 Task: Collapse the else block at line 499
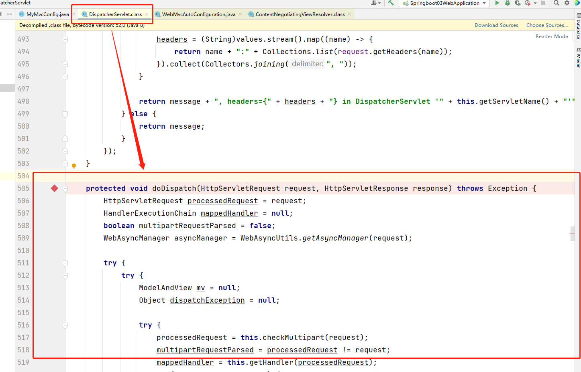[65, 114]
